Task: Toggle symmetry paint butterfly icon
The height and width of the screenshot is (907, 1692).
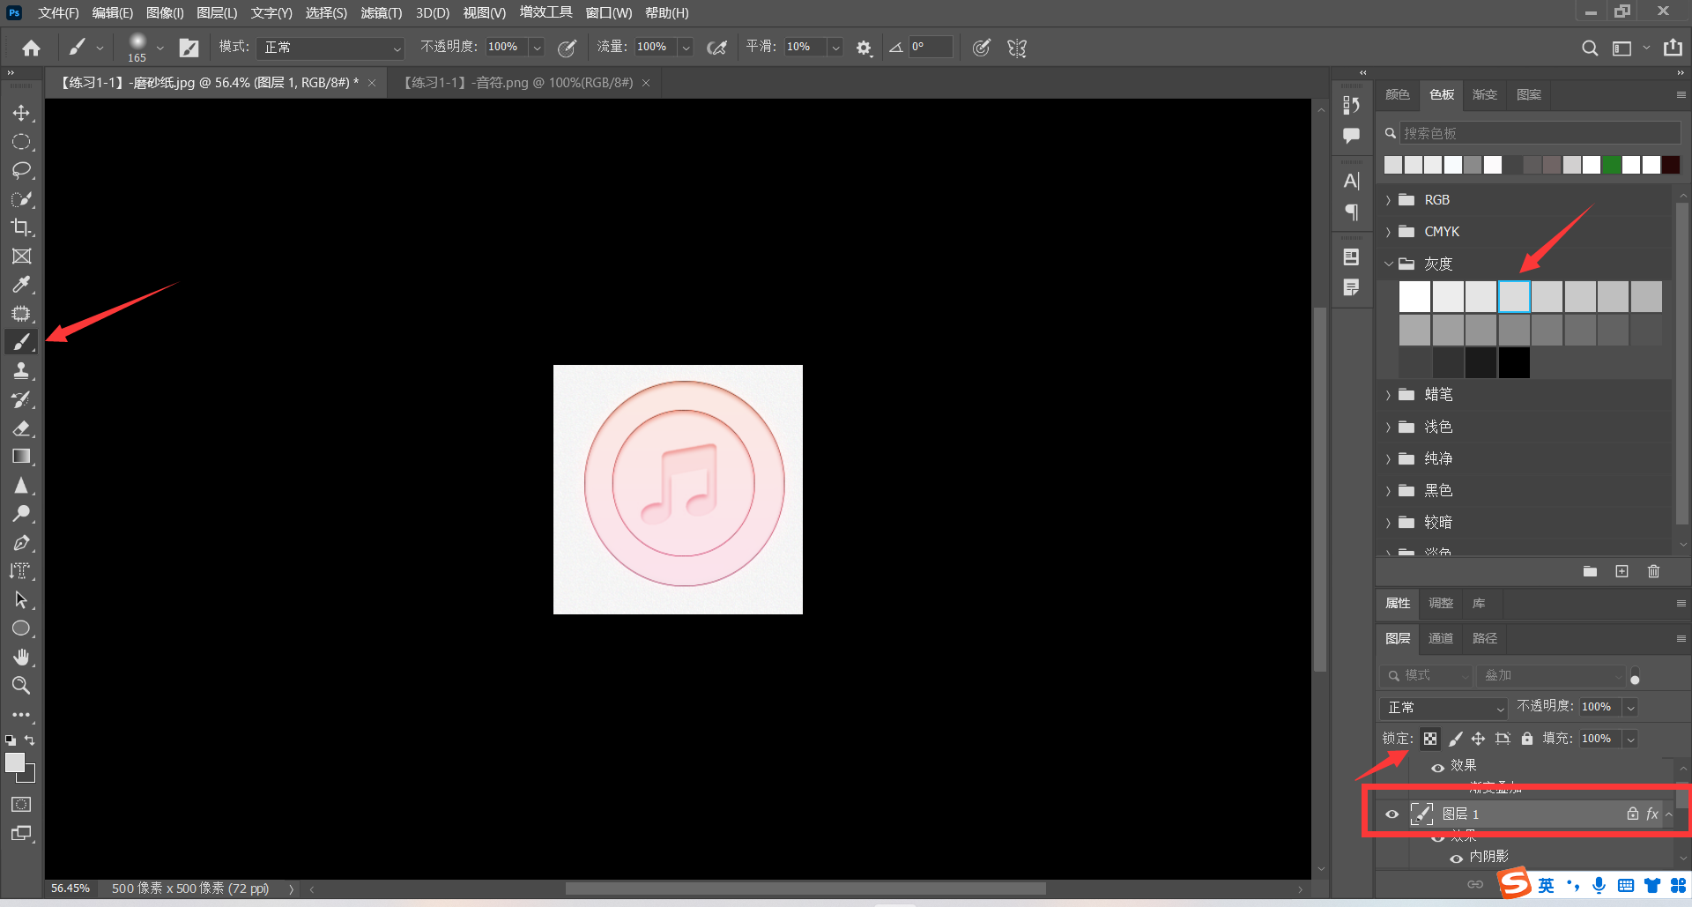Action: [x=1017, y=48]
